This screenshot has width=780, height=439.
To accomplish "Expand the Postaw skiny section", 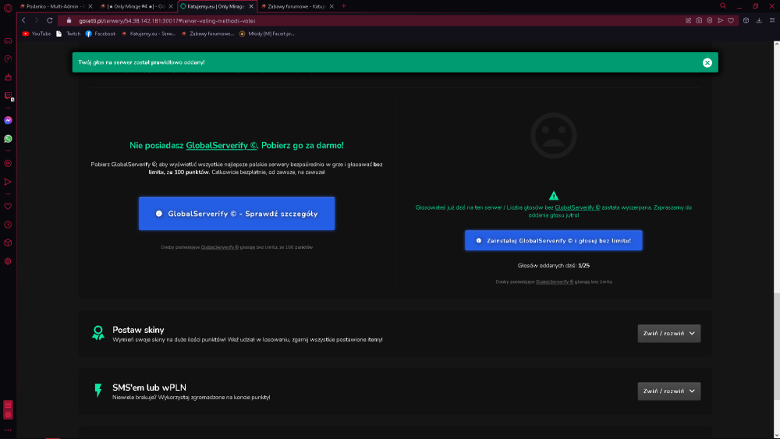I will (669, 333).
